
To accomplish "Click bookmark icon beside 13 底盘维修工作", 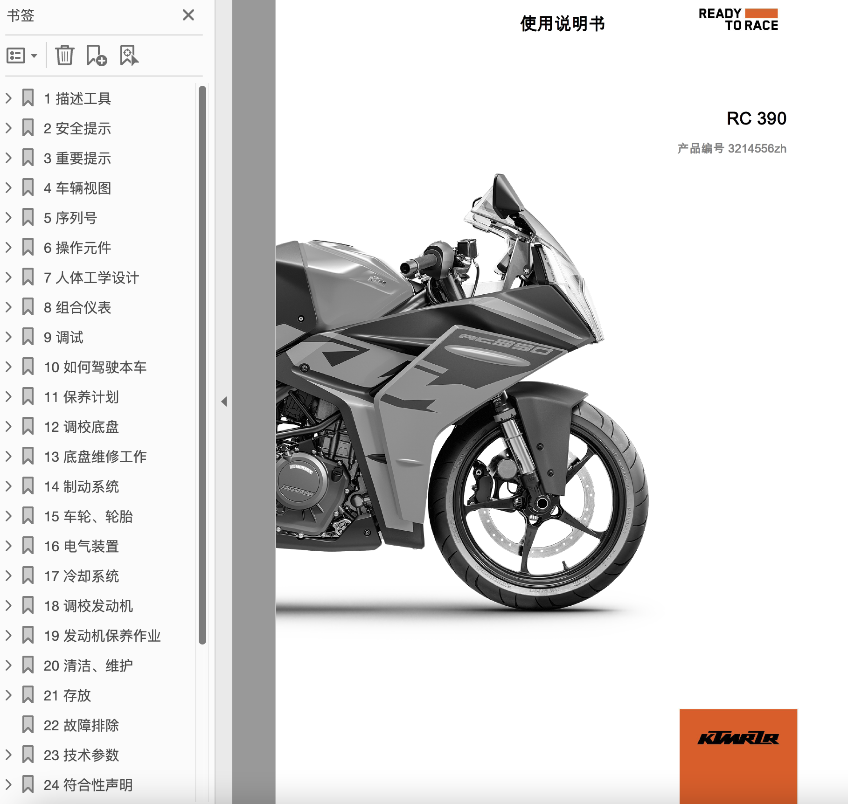I will (x=28, y=456).
